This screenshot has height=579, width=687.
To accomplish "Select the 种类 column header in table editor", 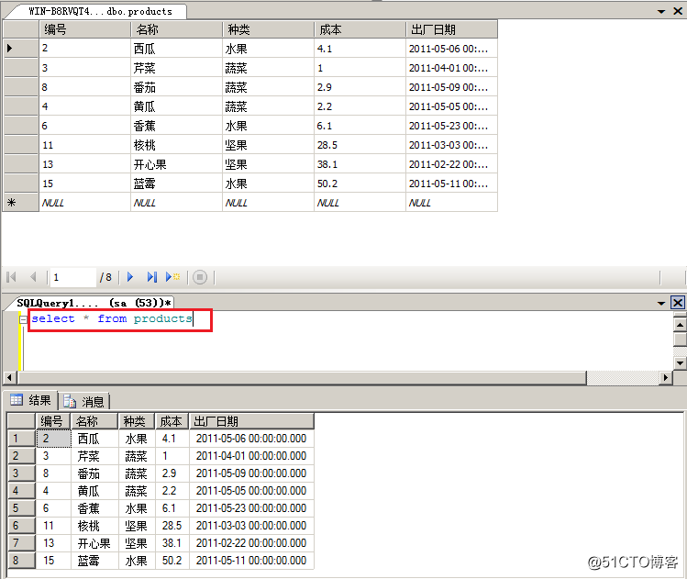I will 268,29.
